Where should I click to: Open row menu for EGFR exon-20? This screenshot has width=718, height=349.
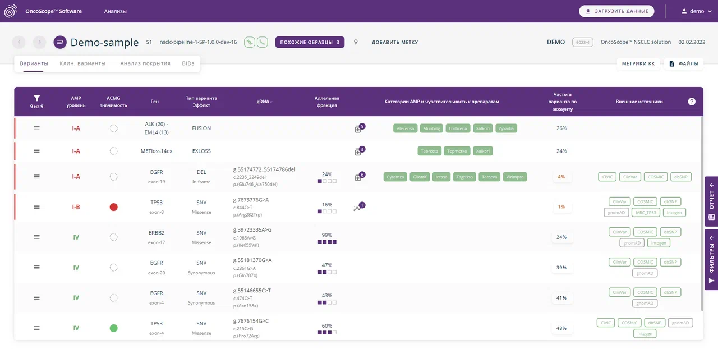point(36,267)
